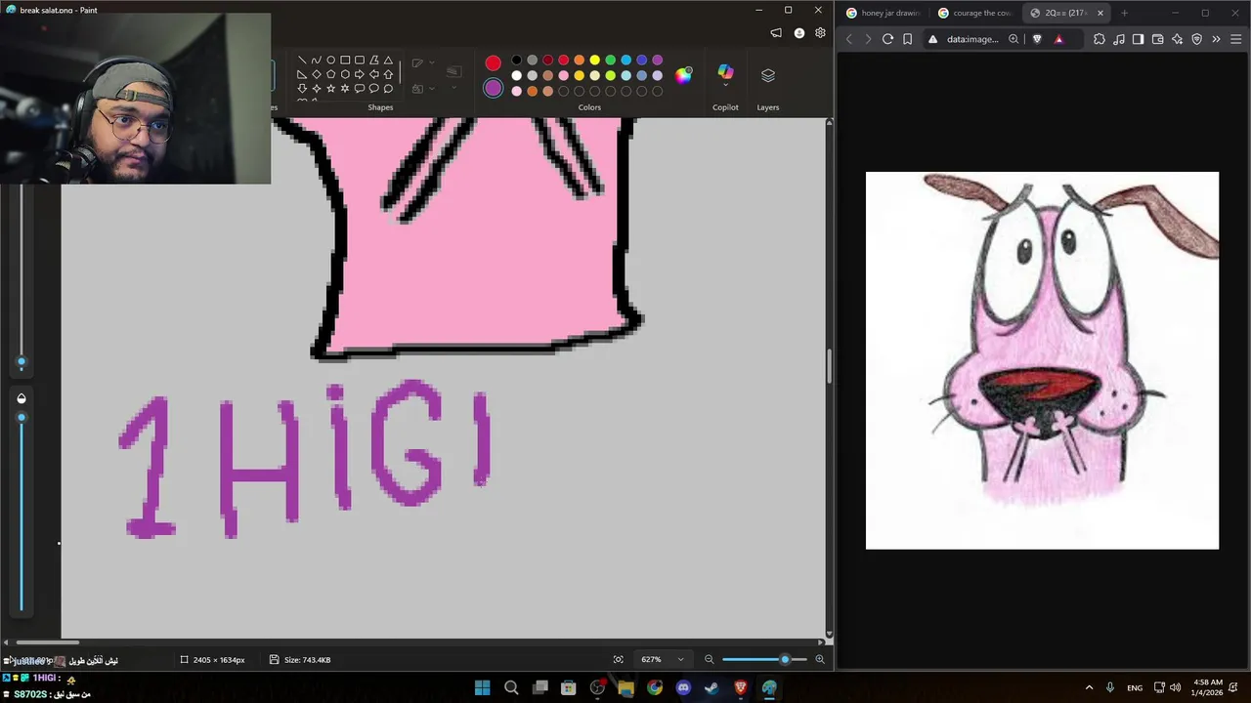Click the Paint zoom slider handle
1251x703 pixels.
coord(785,659)
